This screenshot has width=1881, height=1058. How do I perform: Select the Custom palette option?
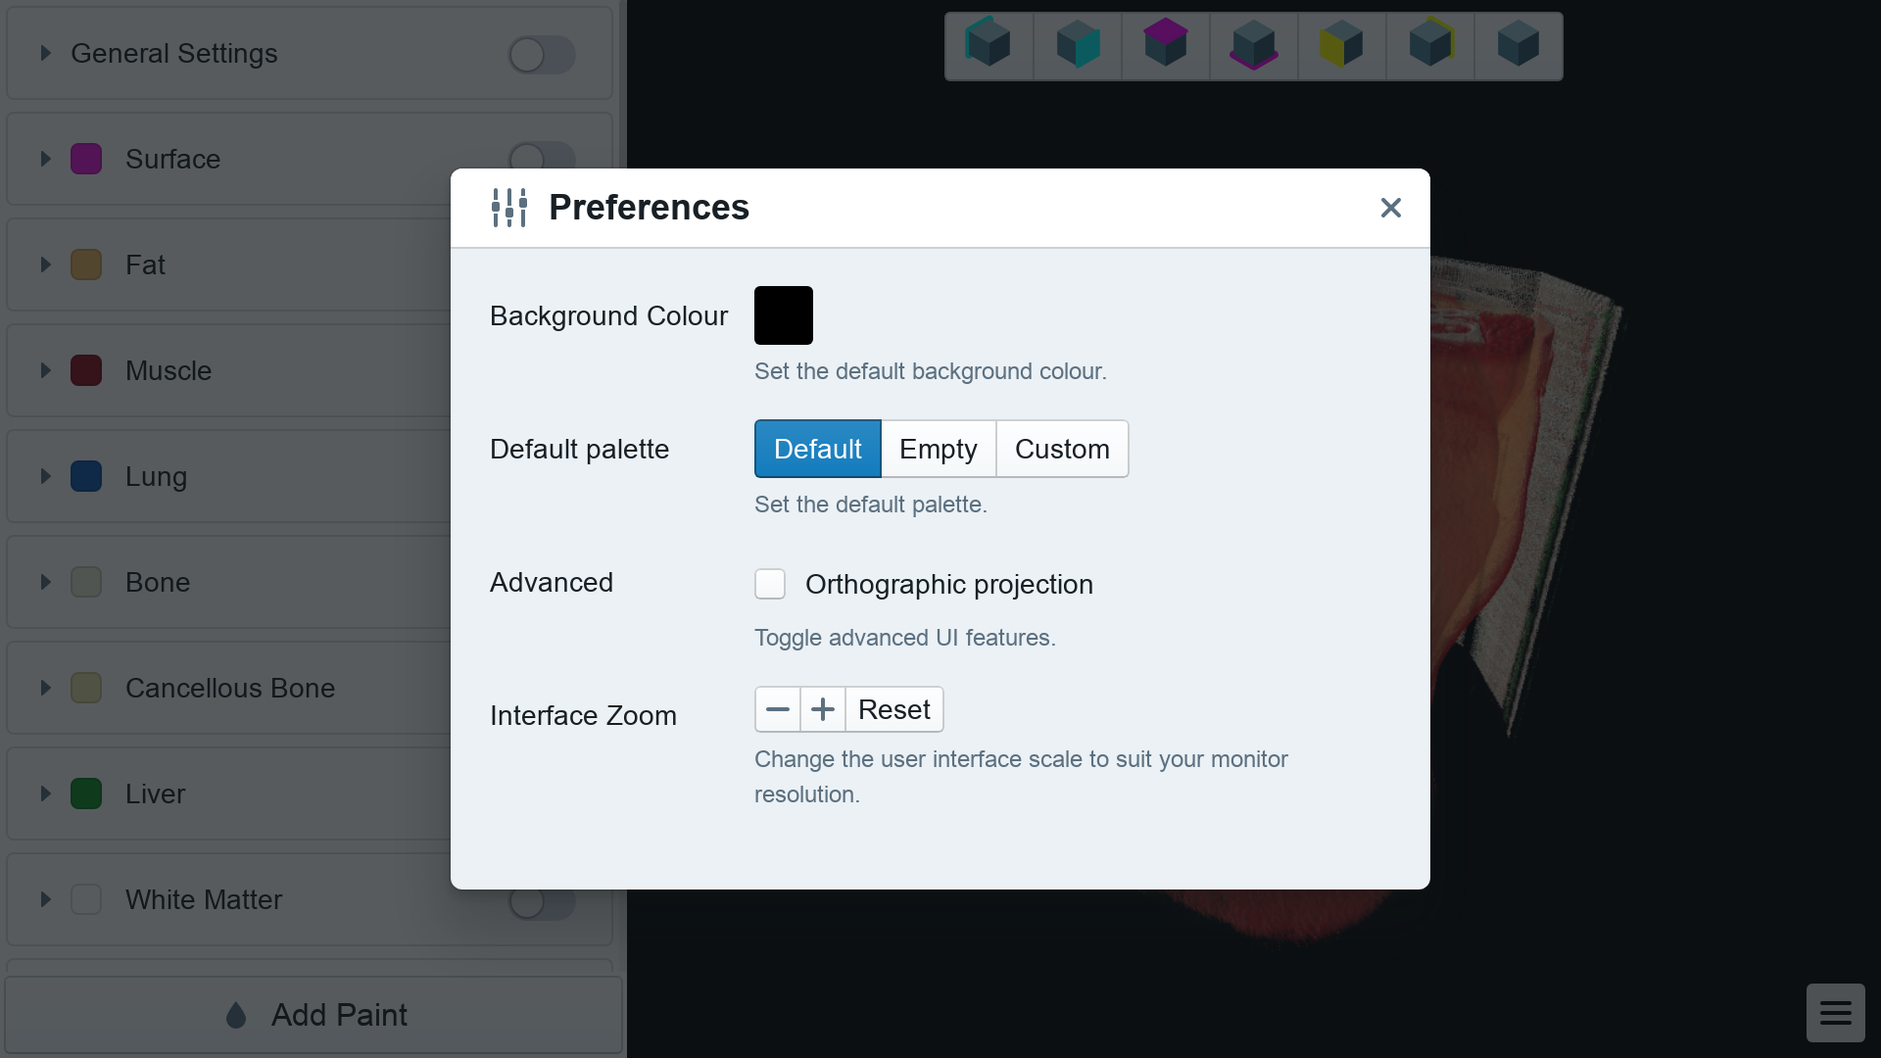point(1062,449)
